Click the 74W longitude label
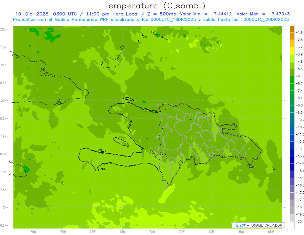This screenshot has width=304, height=235. [x=93, y=232]
